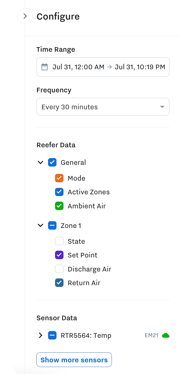
Task: Click the Jul 31 time range field
Action: (x=103, y=67)
